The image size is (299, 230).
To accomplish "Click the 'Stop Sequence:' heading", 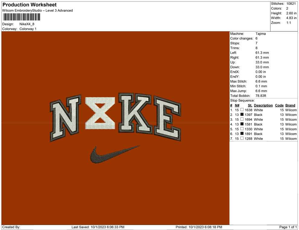I will tap(242, 101).
